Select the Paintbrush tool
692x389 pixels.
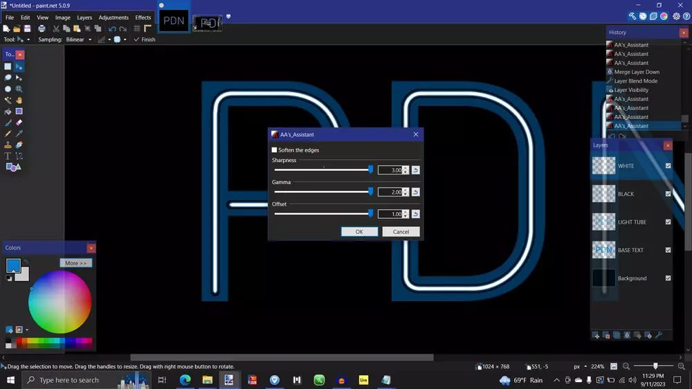pyautogui.click(x=8, y=123)
